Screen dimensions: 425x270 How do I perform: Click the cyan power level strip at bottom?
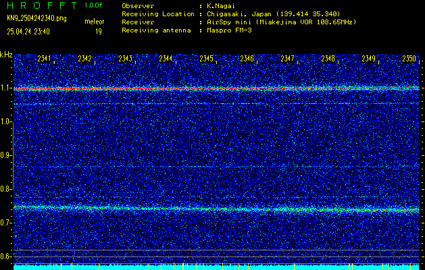click(216, 267)
